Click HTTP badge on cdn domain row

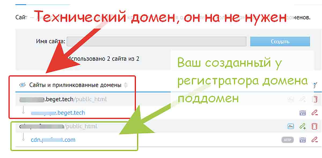pyautogui.click(x=287, y=140)
